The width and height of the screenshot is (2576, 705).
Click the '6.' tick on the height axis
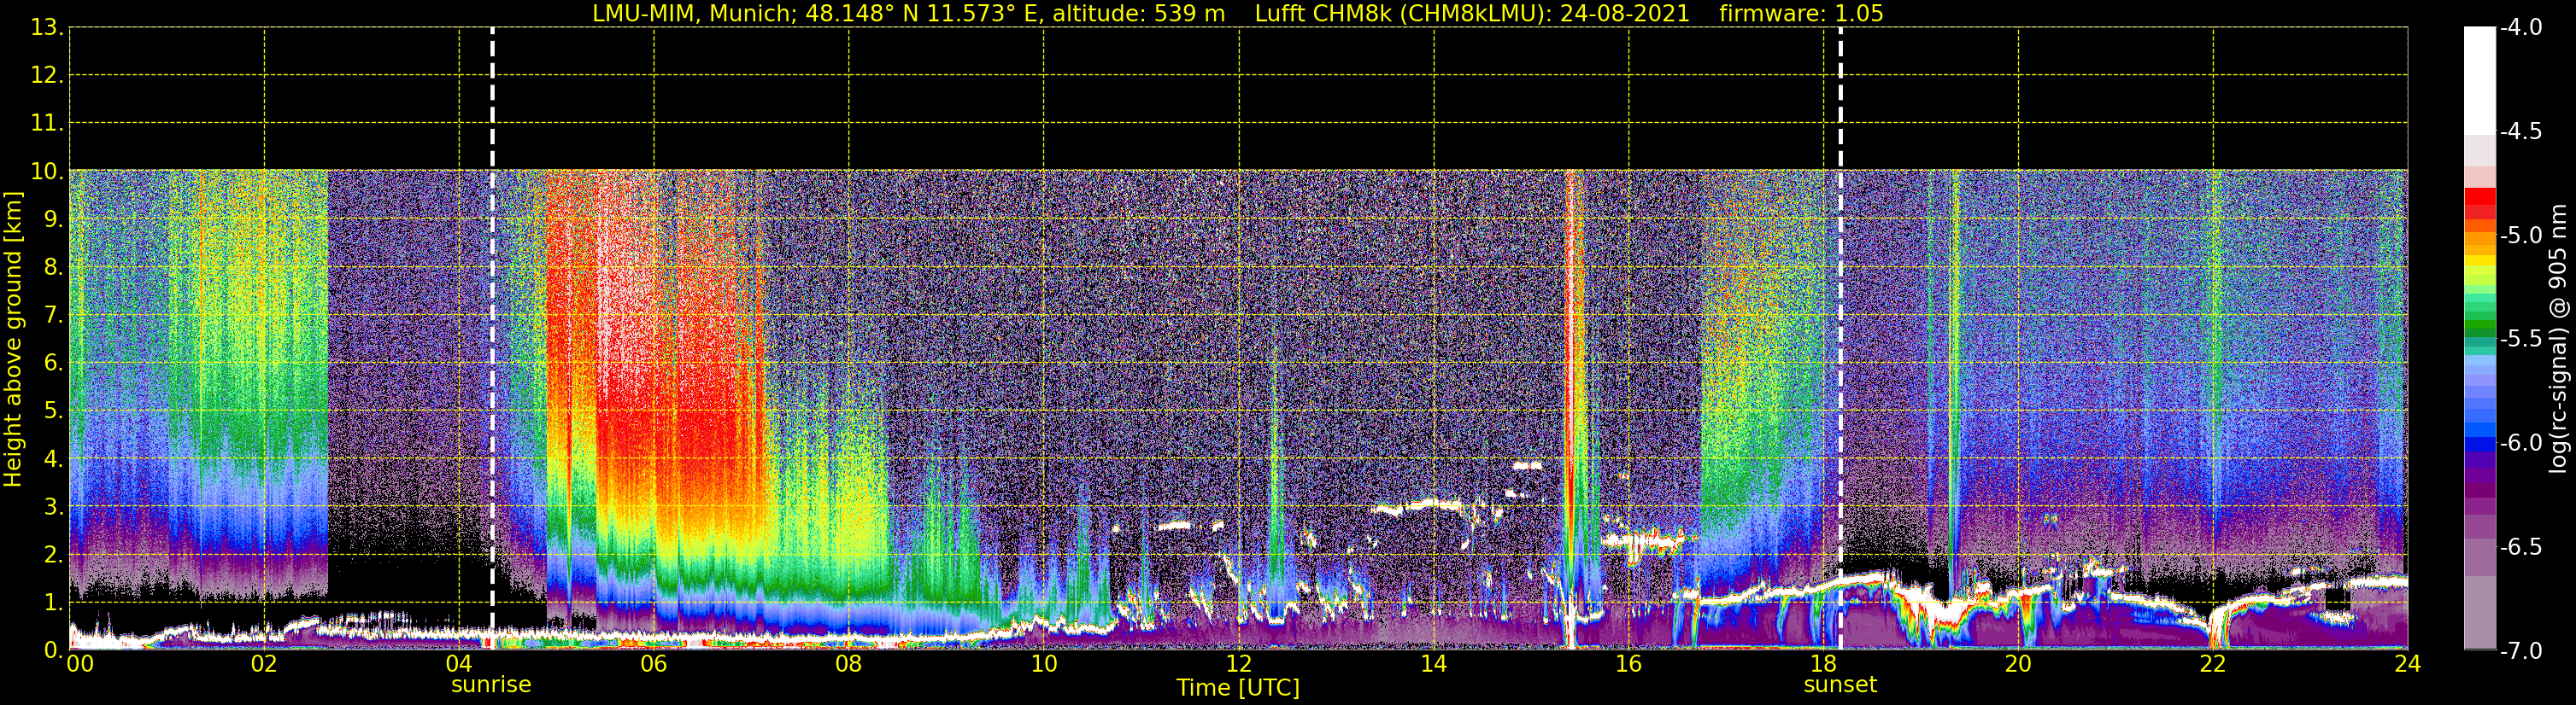tap(52, 364)
